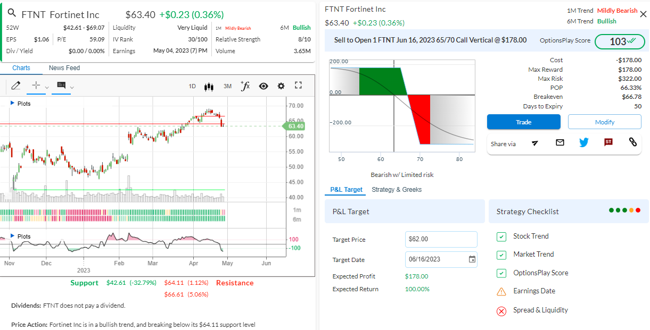Select the crosshair cursor tool
The height and width of the screenshot is (330, 650).
pyautogui.click(x=36, y=86)
